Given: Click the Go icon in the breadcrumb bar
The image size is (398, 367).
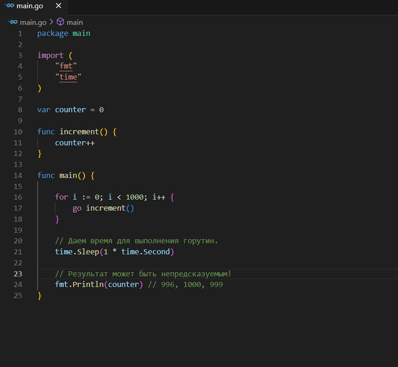Looking at the screenshot, I should click(x=13, y=22).
